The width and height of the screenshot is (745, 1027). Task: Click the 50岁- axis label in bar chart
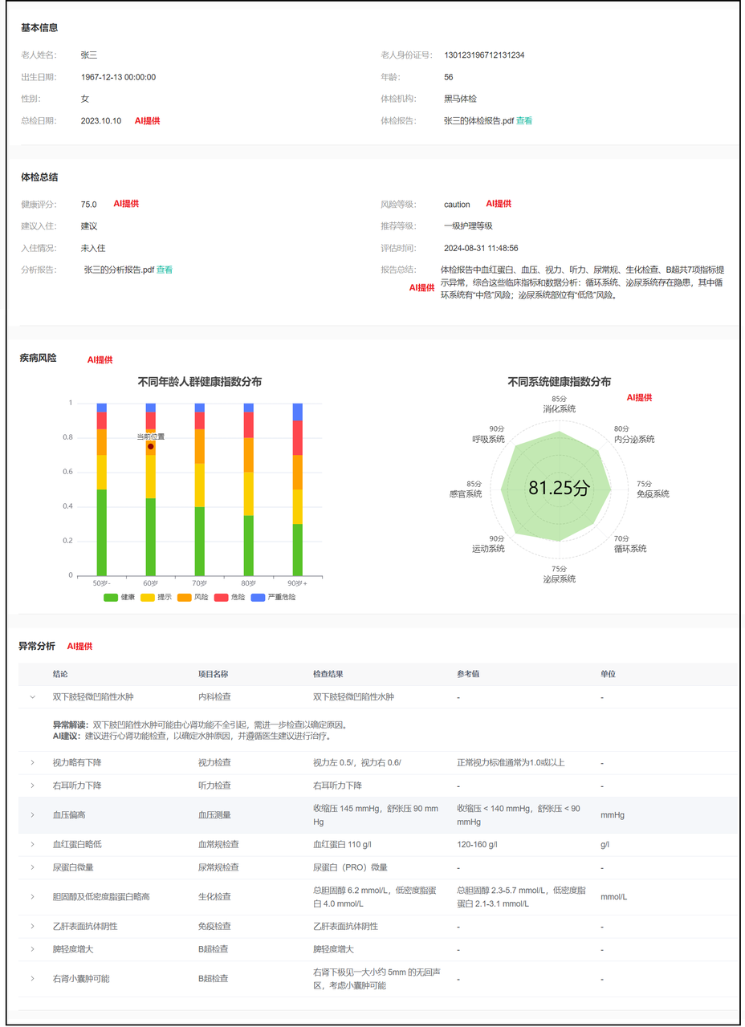[101, 583]
